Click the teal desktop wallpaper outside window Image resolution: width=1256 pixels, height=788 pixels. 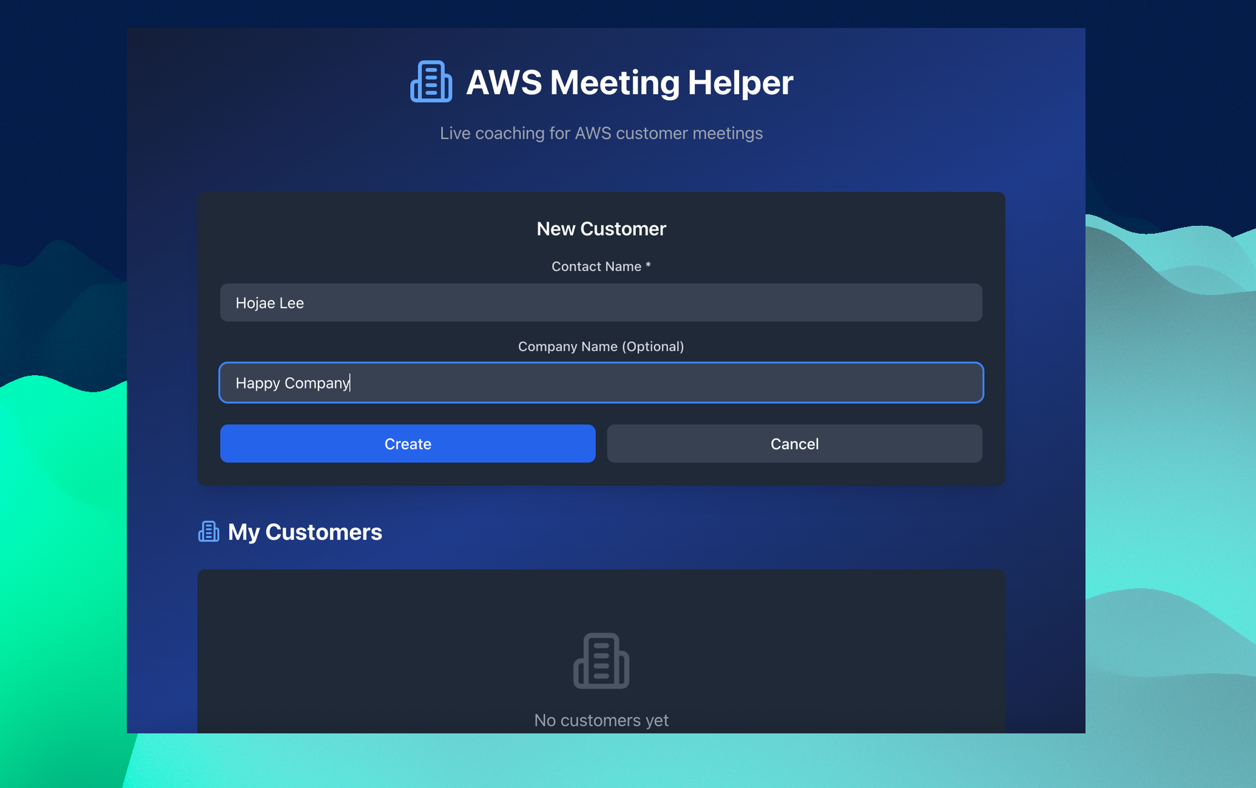(x=1171, y=486)
